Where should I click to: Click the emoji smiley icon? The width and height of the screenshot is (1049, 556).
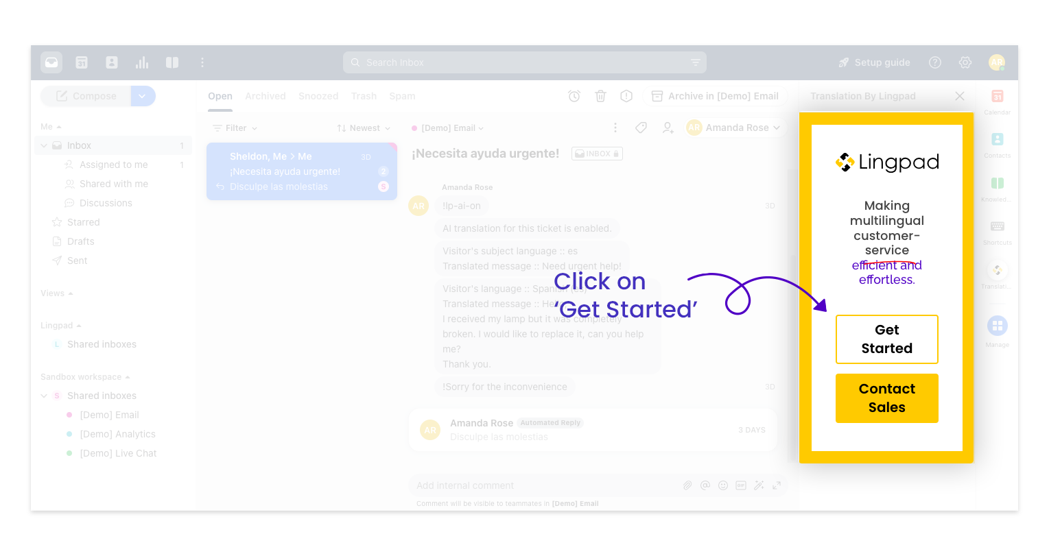coord(722,485)
